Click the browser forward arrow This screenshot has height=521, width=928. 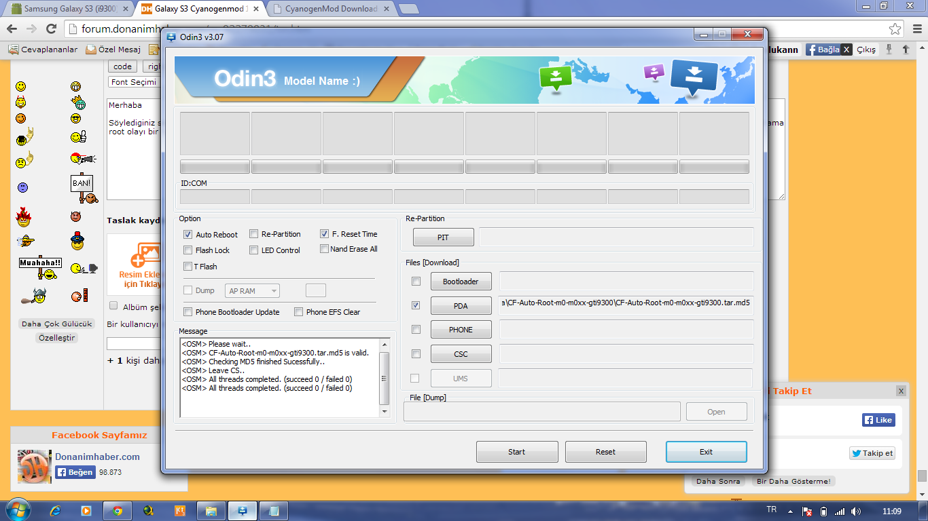[31, 28]
